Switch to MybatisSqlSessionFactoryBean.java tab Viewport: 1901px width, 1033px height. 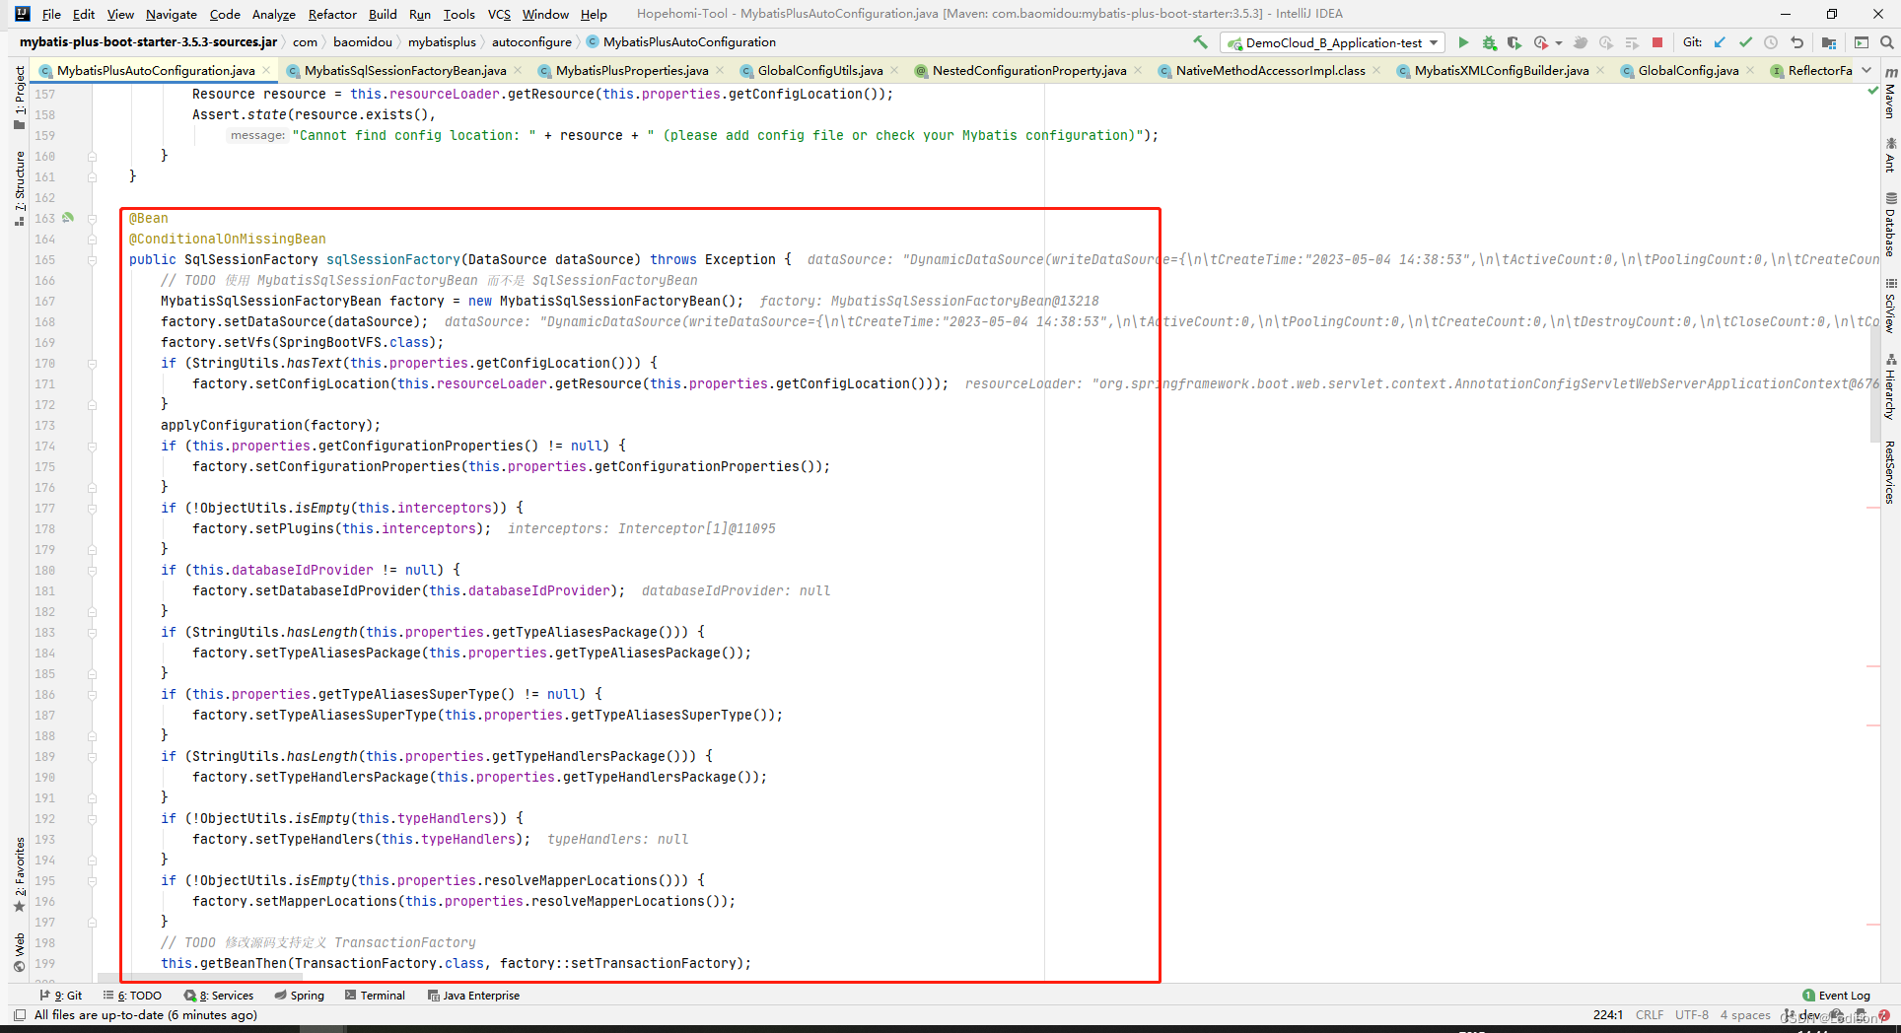404,70
